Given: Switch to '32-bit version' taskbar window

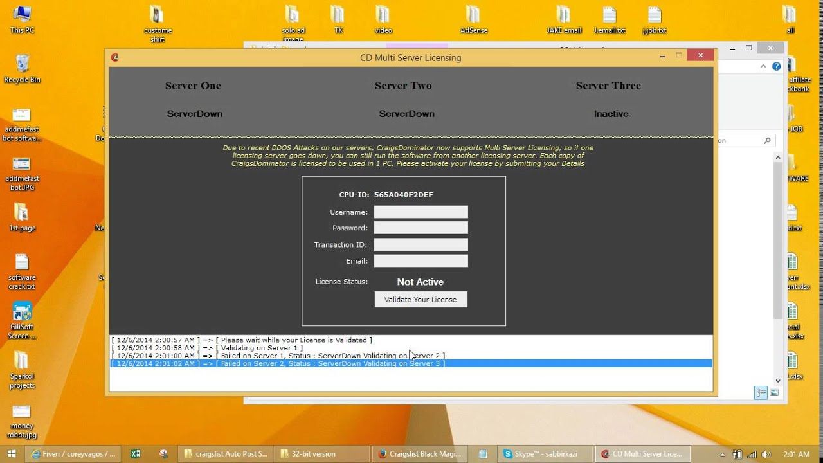Looking at the screenshot, I should [x=323, y=453].
